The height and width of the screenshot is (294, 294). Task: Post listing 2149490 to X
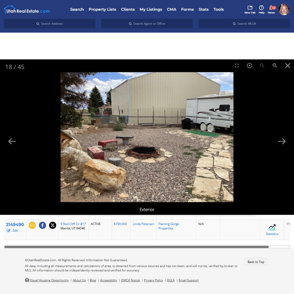(x=53, y=225)
